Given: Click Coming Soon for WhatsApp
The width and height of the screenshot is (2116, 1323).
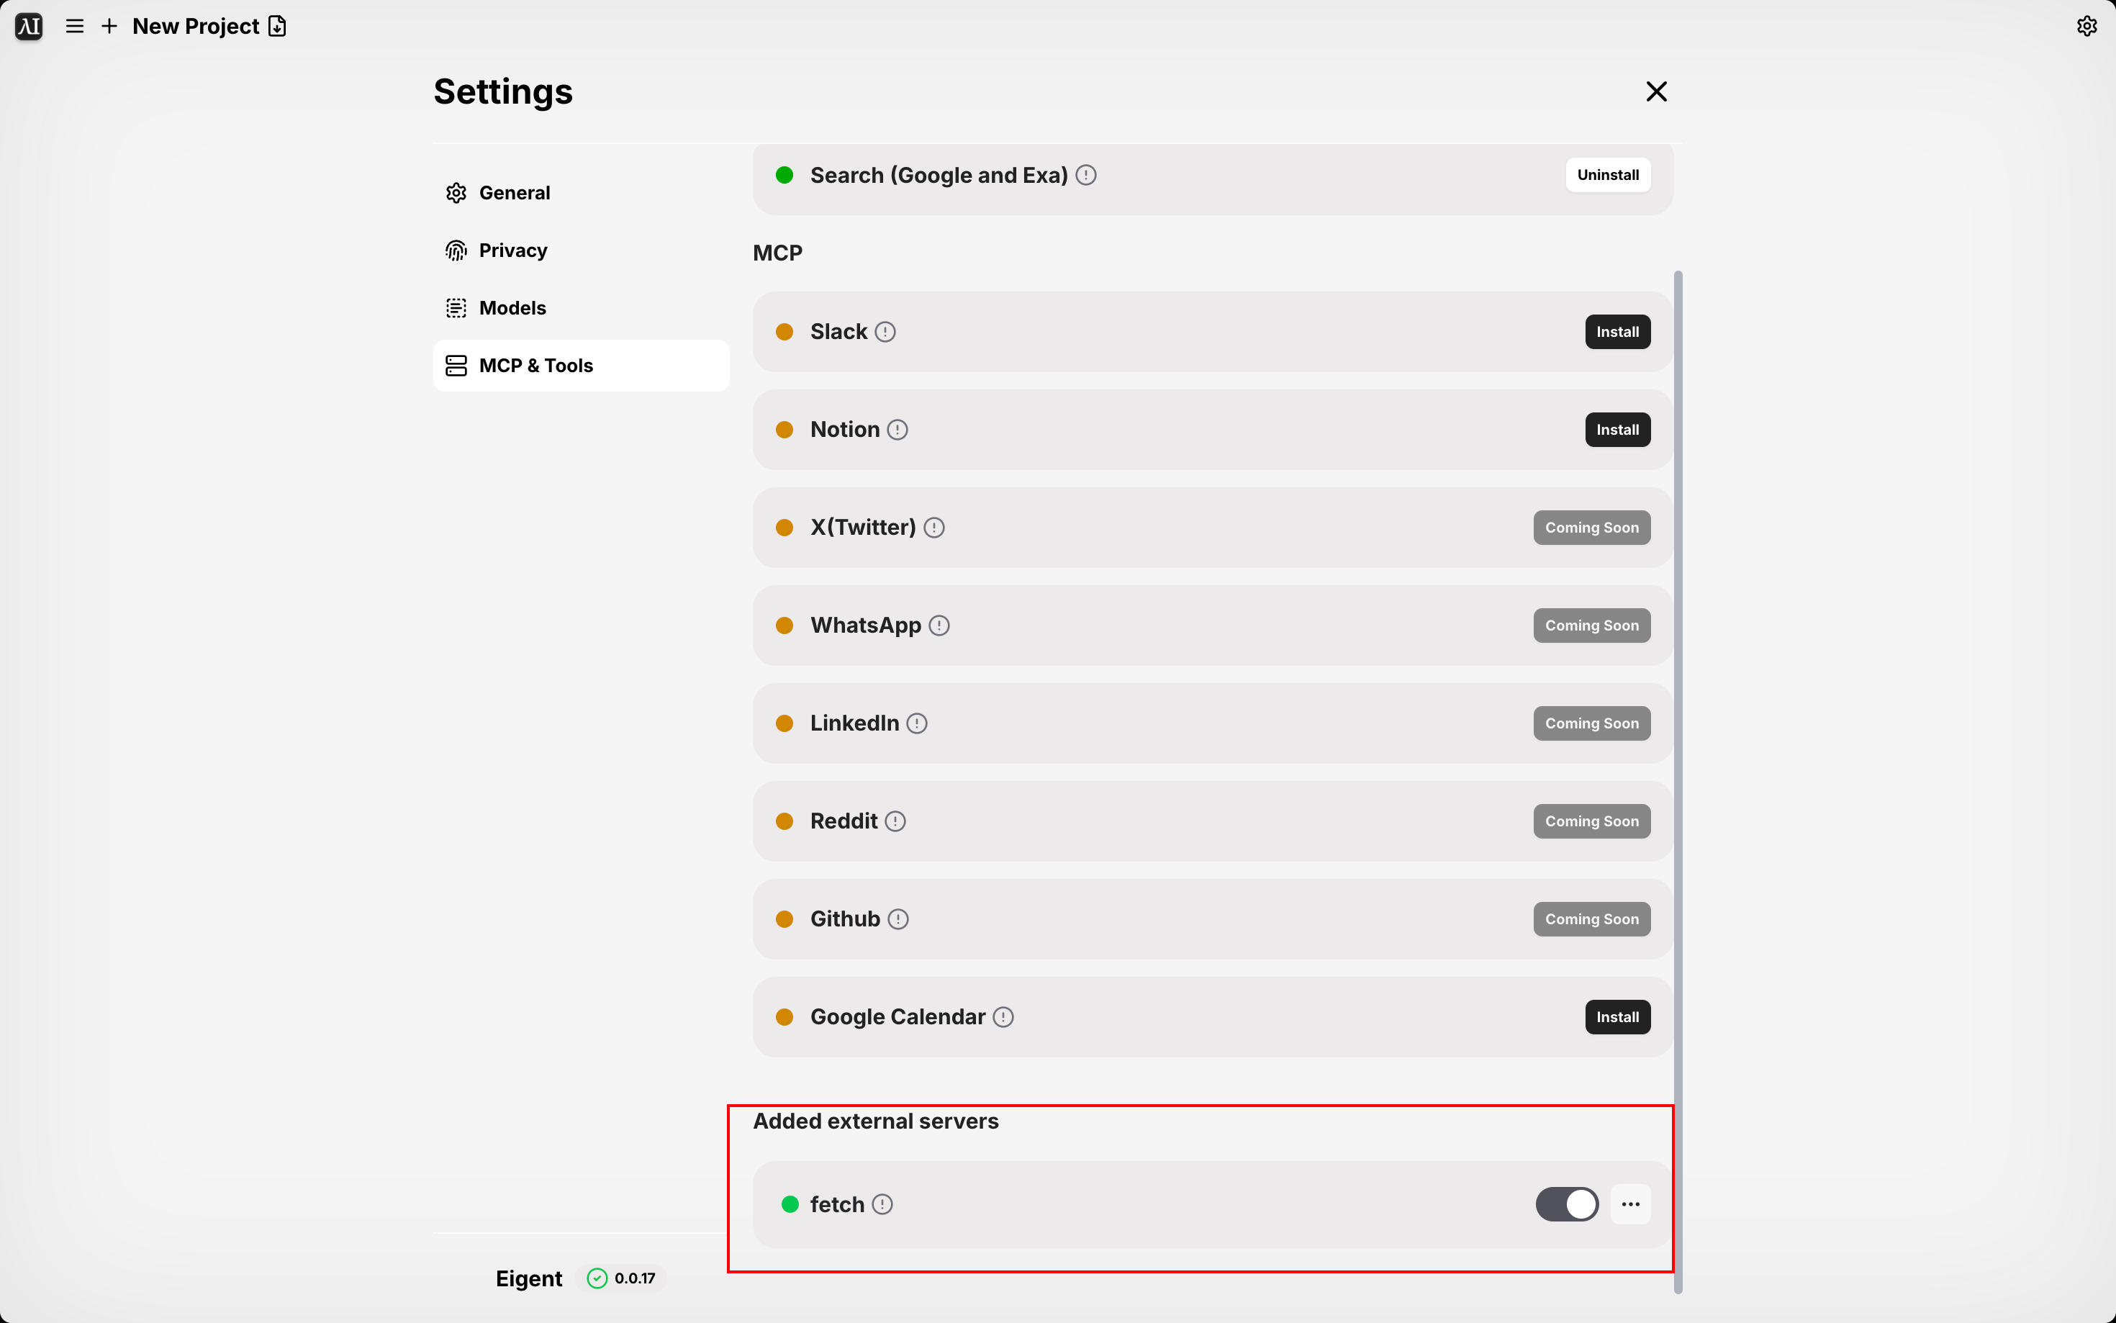Looking at the screenshot, I should coord(1591,626).
